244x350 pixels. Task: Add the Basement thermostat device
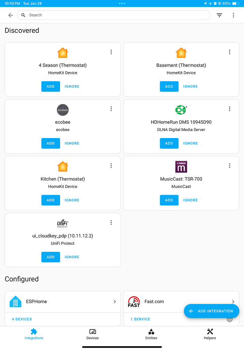point(169,86)
